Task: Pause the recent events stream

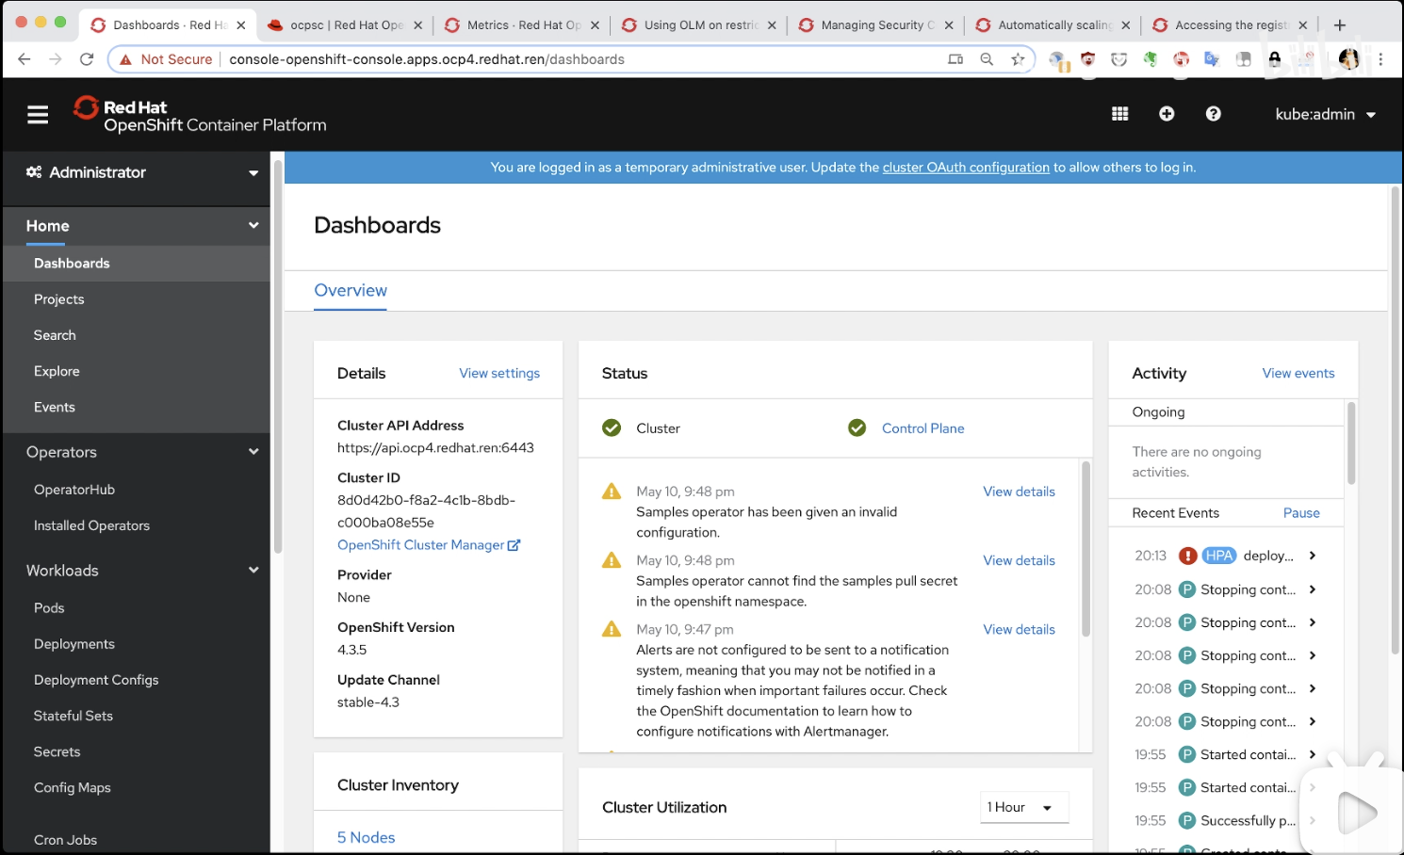Action: [1301, 513]
